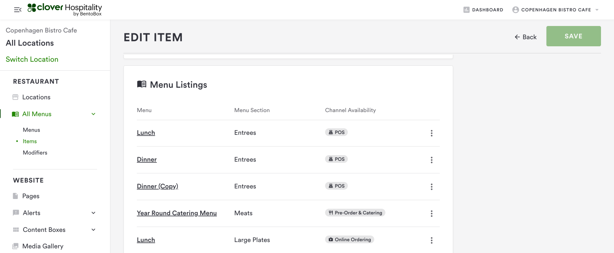The width and height of the screenshot is (614, 253).
Task: Select Menus under All Menus
Action: (31, 130)
